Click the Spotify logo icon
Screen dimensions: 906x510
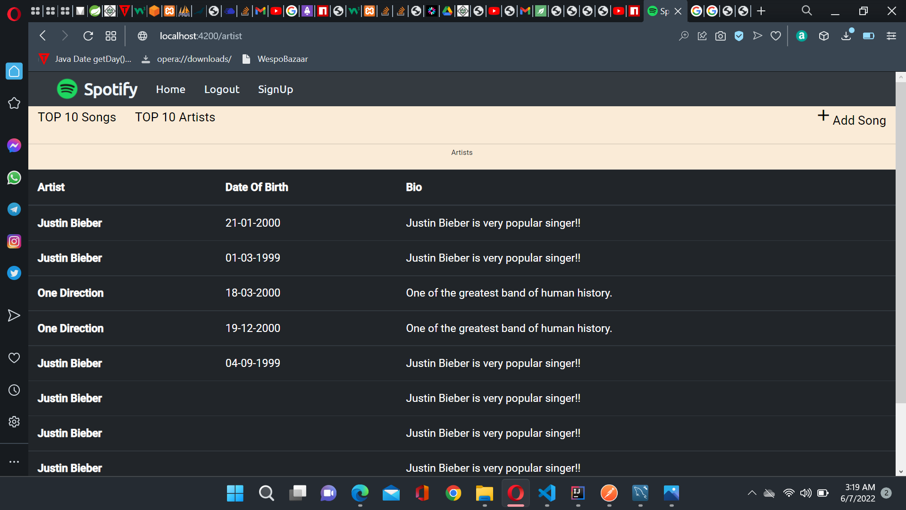(67, 89)
